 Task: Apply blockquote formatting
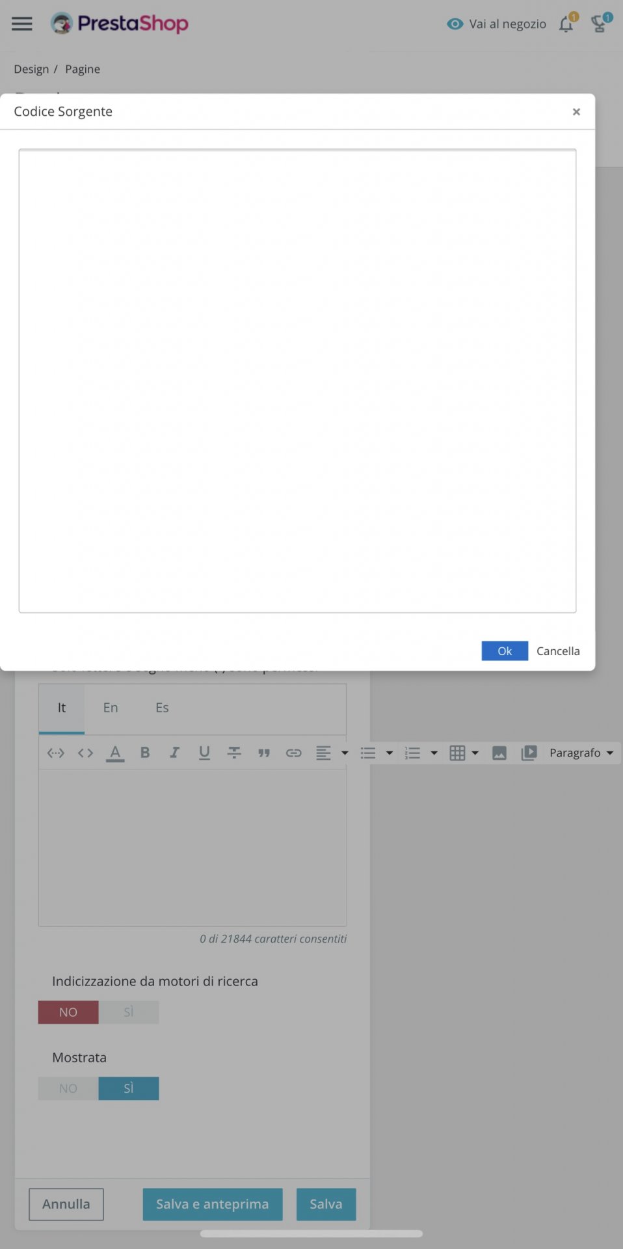click(x=263, y=753)
